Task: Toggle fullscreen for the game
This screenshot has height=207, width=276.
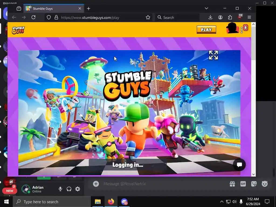Action: [213, 55]
